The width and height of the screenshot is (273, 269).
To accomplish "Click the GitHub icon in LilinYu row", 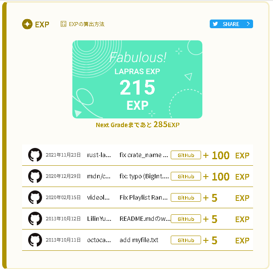I will pos(35,219).
